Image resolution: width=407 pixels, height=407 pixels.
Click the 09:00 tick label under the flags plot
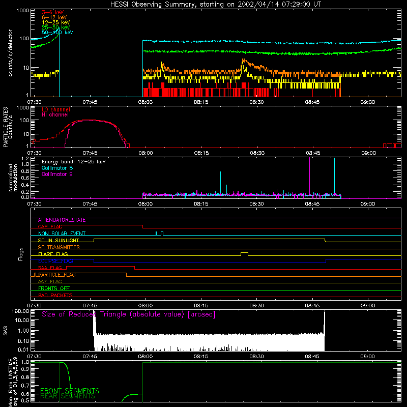(x=367, y=306)
